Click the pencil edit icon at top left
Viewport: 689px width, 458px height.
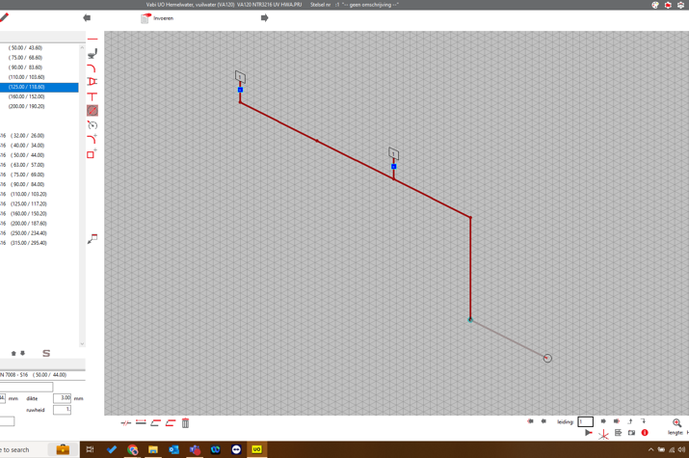click(x=5, y=17)
